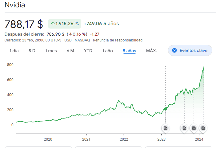Switch to the YTD range
The image size is (216, 148).
[x=88, y=51]
